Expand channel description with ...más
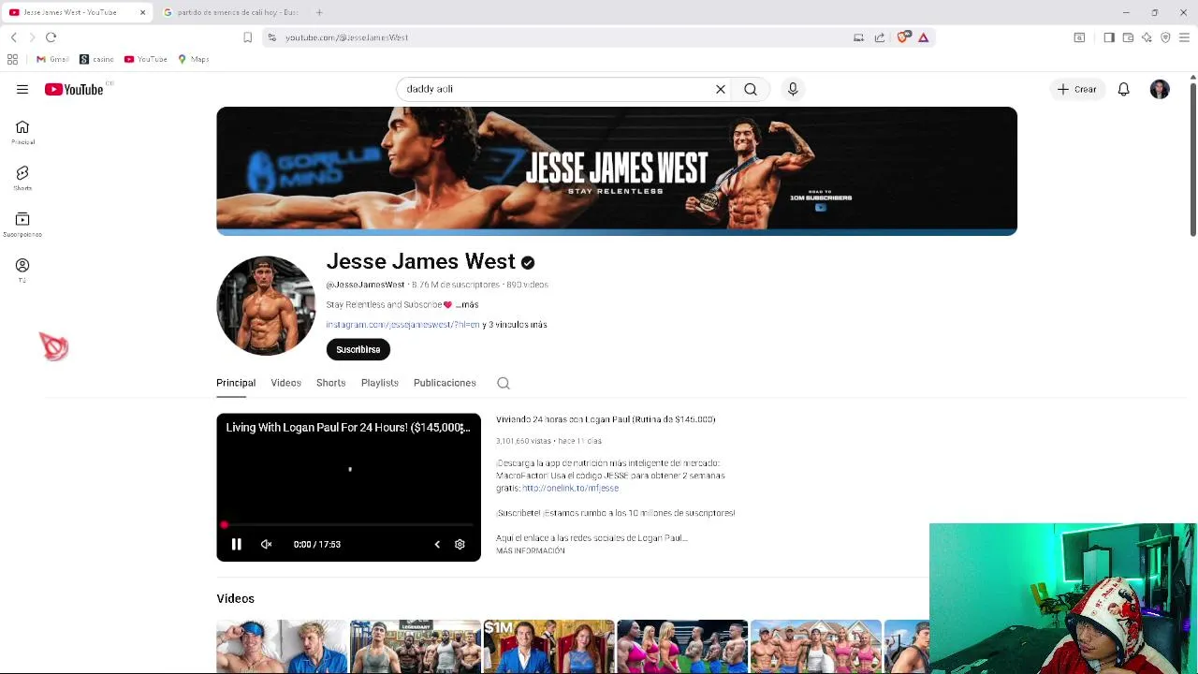Screen dimensions: 1198x674 467,304
